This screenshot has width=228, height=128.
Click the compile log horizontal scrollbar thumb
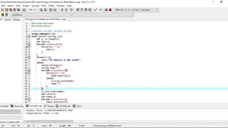(50, 121)
